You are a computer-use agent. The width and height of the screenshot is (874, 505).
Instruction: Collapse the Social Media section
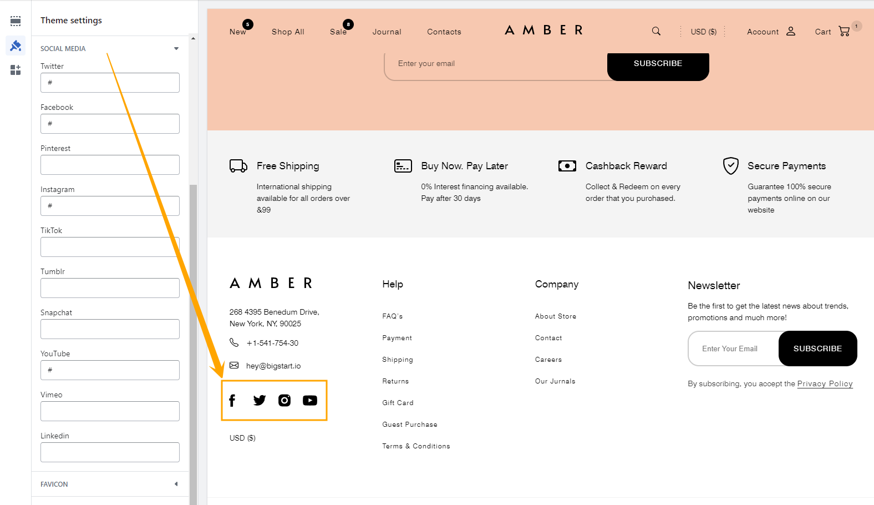[x=176, y=49]
